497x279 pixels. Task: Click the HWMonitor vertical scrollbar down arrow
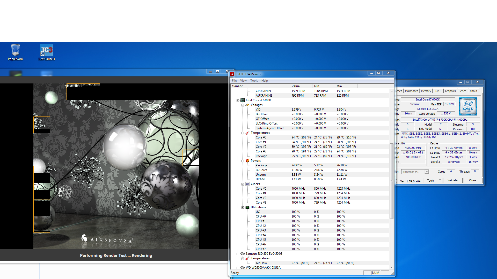[x=391, y=267]
